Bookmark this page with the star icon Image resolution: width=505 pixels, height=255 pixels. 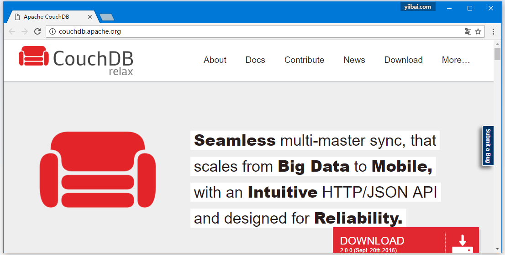(478, 32)
